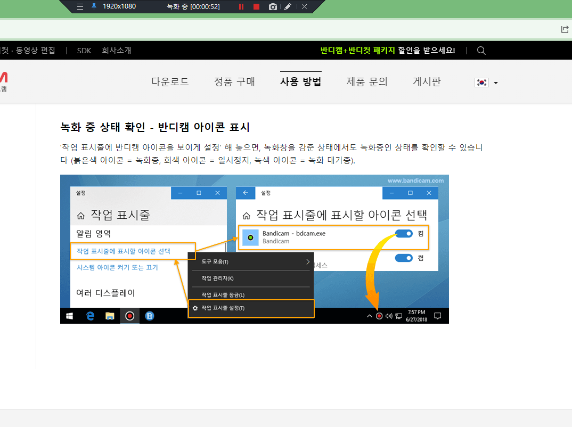The width and height of the screenshot is (572, 427).
Task: Click the Korean flag language icon
Action: [481, 83]
